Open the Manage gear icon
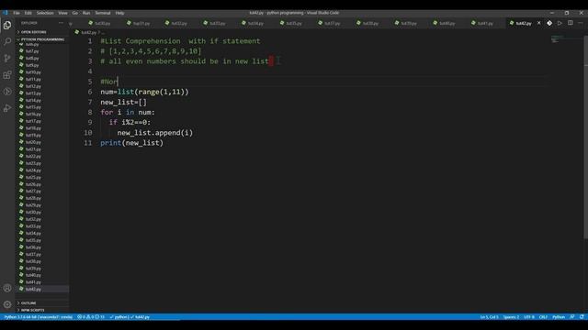The height and width of the screenshot is (330, 588). pyautogui.click(x=7, y=304)
